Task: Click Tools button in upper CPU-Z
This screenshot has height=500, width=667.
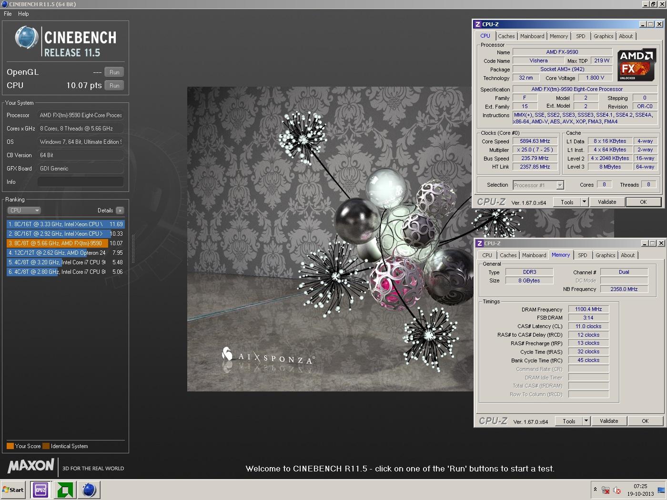Action: [567, 202]
